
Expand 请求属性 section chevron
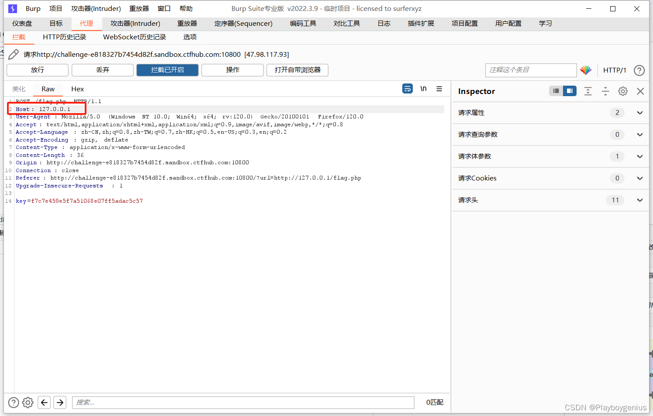pos(640,113)
